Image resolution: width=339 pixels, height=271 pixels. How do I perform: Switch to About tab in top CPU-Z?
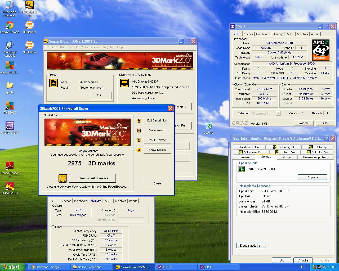315,34
